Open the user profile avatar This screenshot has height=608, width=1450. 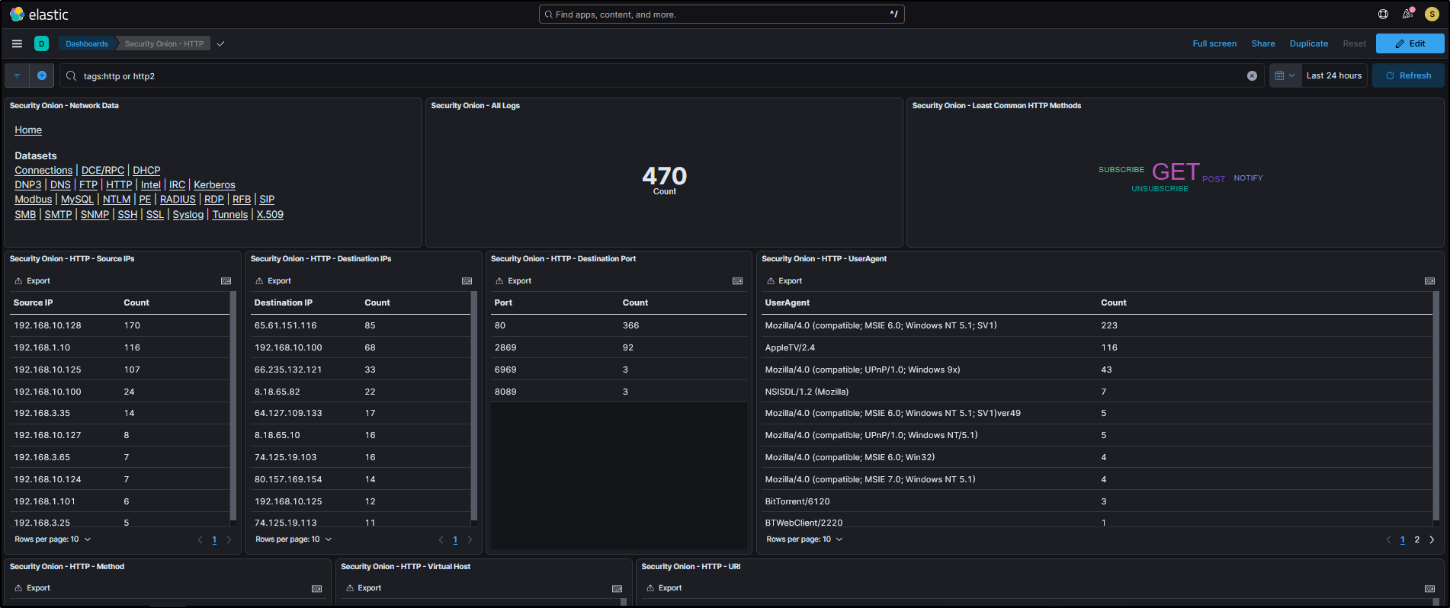1432,14
